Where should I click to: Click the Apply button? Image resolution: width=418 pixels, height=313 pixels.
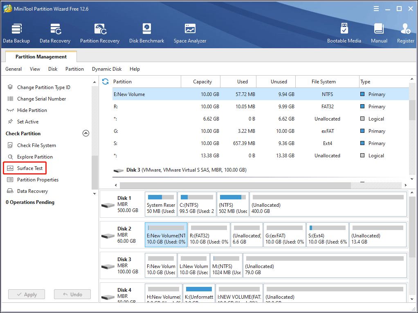coord(26,294)
